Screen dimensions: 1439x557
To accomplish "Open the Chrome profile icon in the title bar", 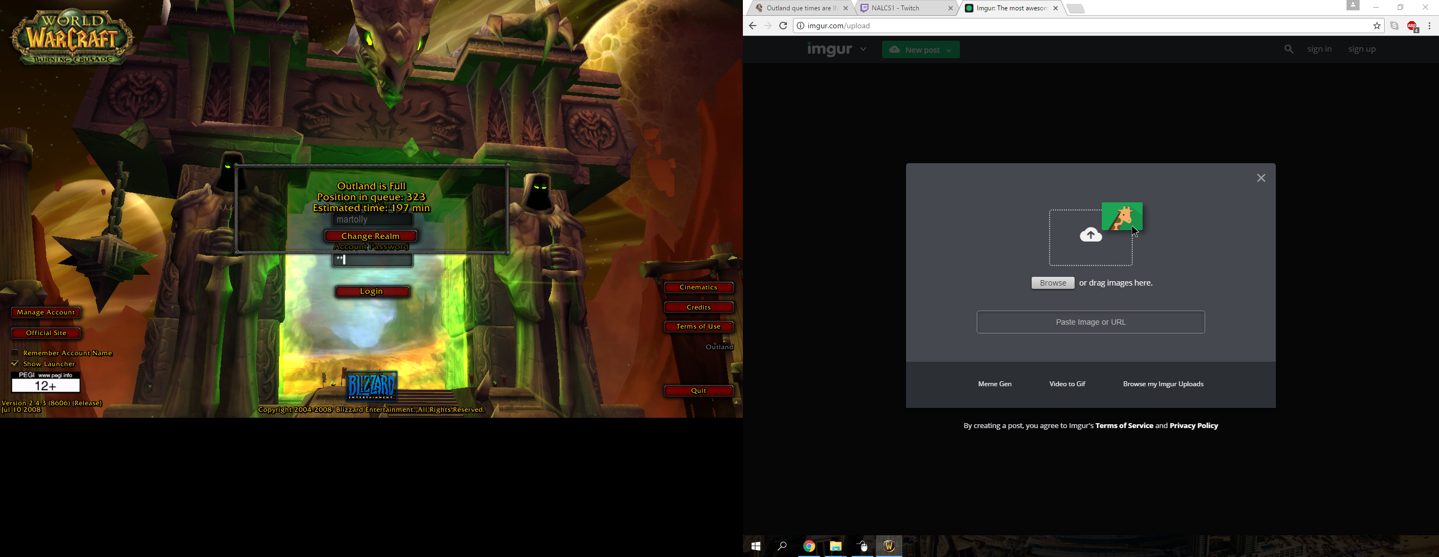I will click(1353, 5).
